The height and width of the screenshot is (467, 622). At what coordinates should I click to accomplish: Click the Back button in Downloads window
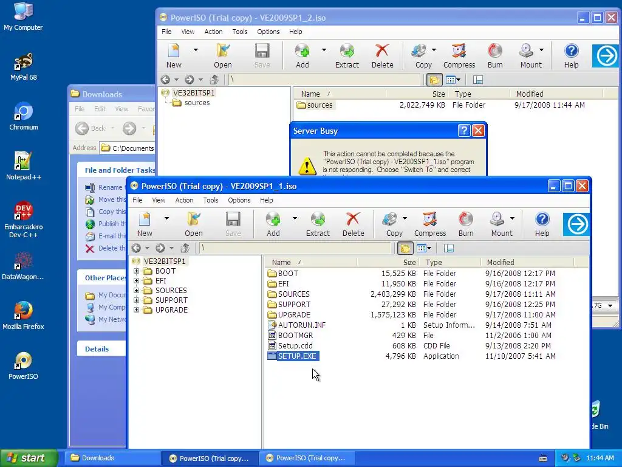91,128
